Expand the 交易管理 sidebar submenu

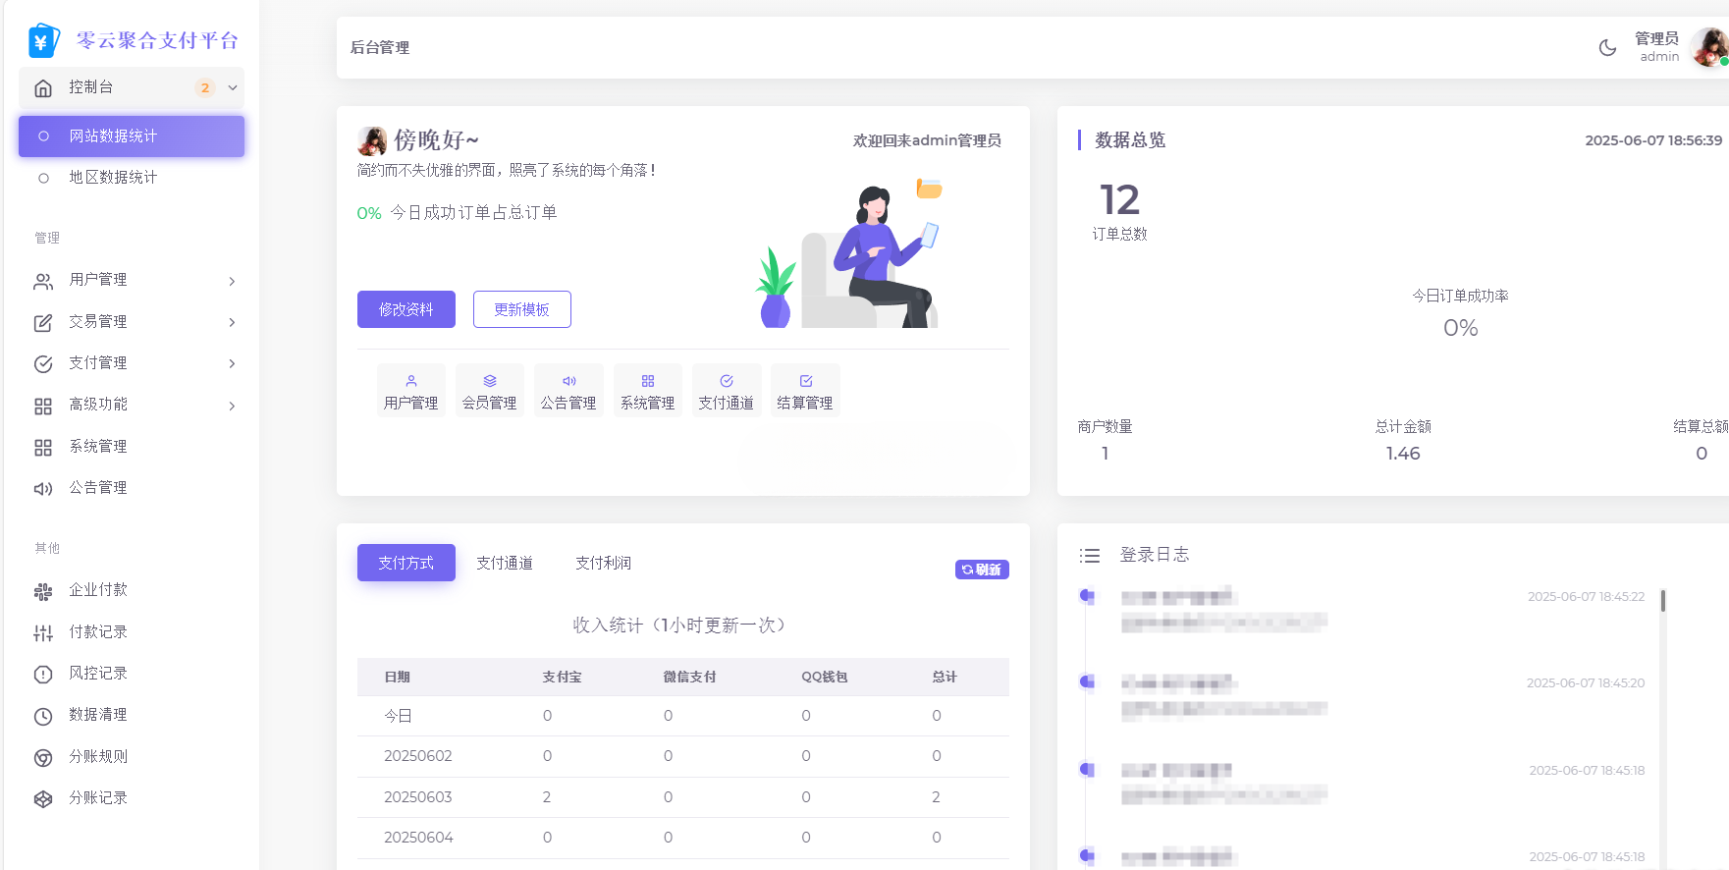click(x=232, y=322)
